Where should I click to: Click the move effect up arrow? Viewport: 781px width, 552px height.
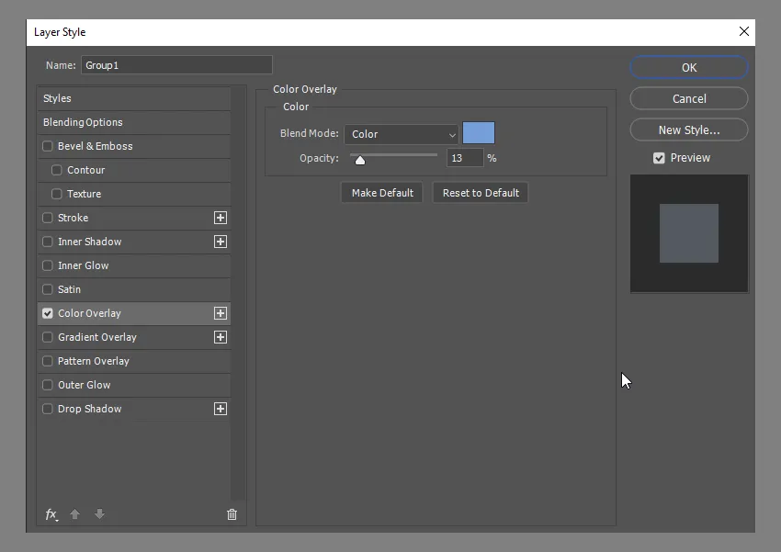coord(75,514)
